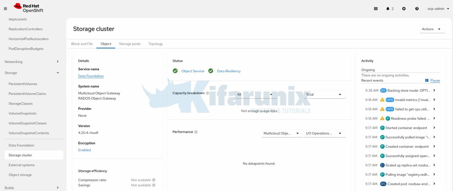Expand the Backing store mode event
The height and width of the screenshot is (191, 453).
(434, 91)
